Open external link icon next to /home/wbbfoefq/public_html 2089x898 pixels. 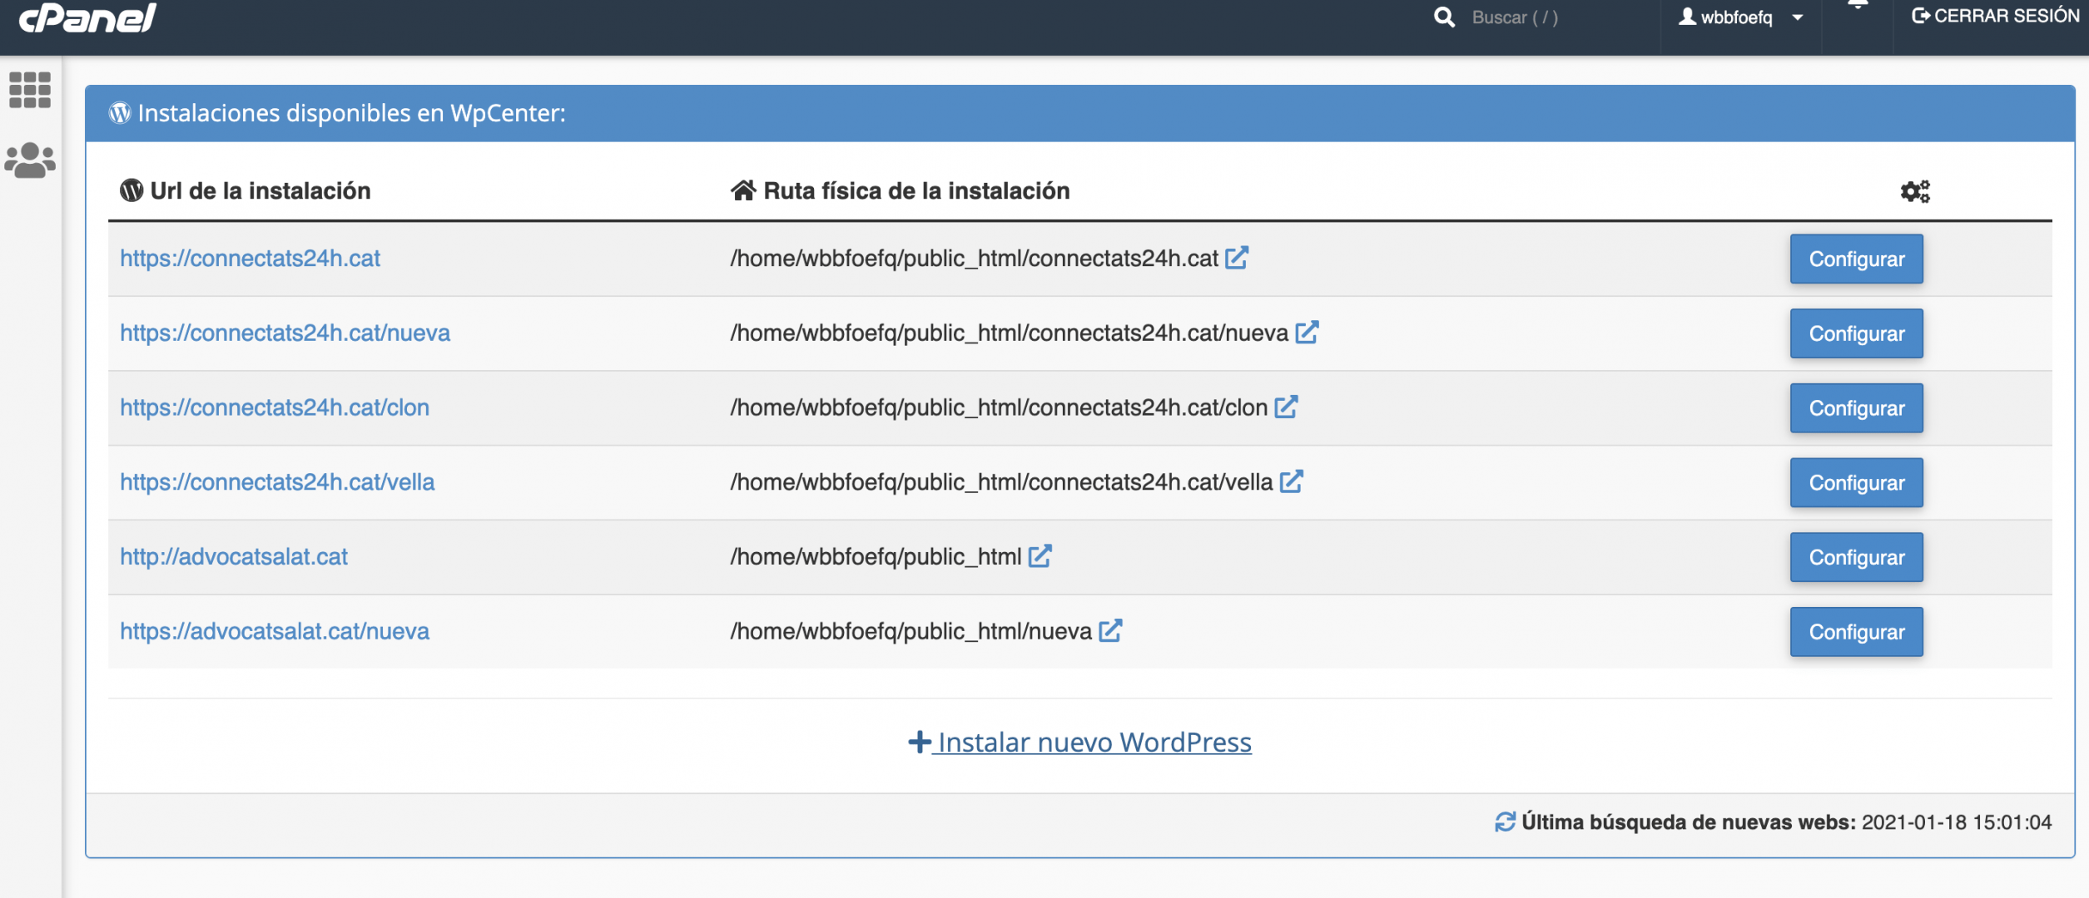coord(1040,556)
